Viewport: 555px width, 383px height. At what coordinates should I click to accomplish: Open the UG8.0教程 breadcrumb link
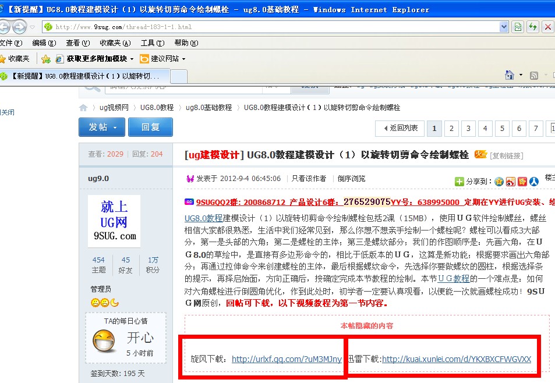(x=157, y=108)
